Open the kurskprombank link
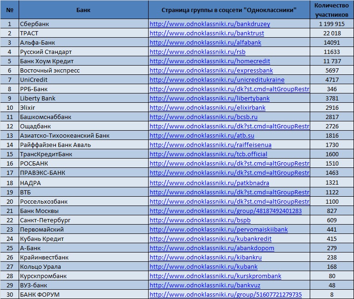 click(x=215, y=276)
